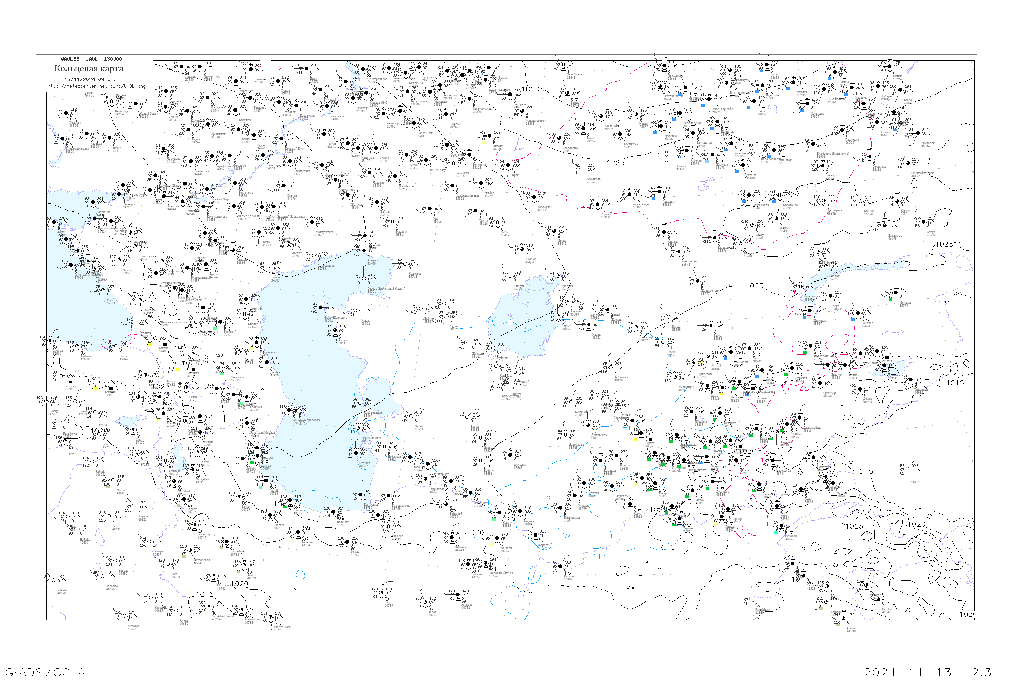Screen dimensions: 1021x680
Task: Click the Кольцевая карта title text
Action: (x=89, y=69)
